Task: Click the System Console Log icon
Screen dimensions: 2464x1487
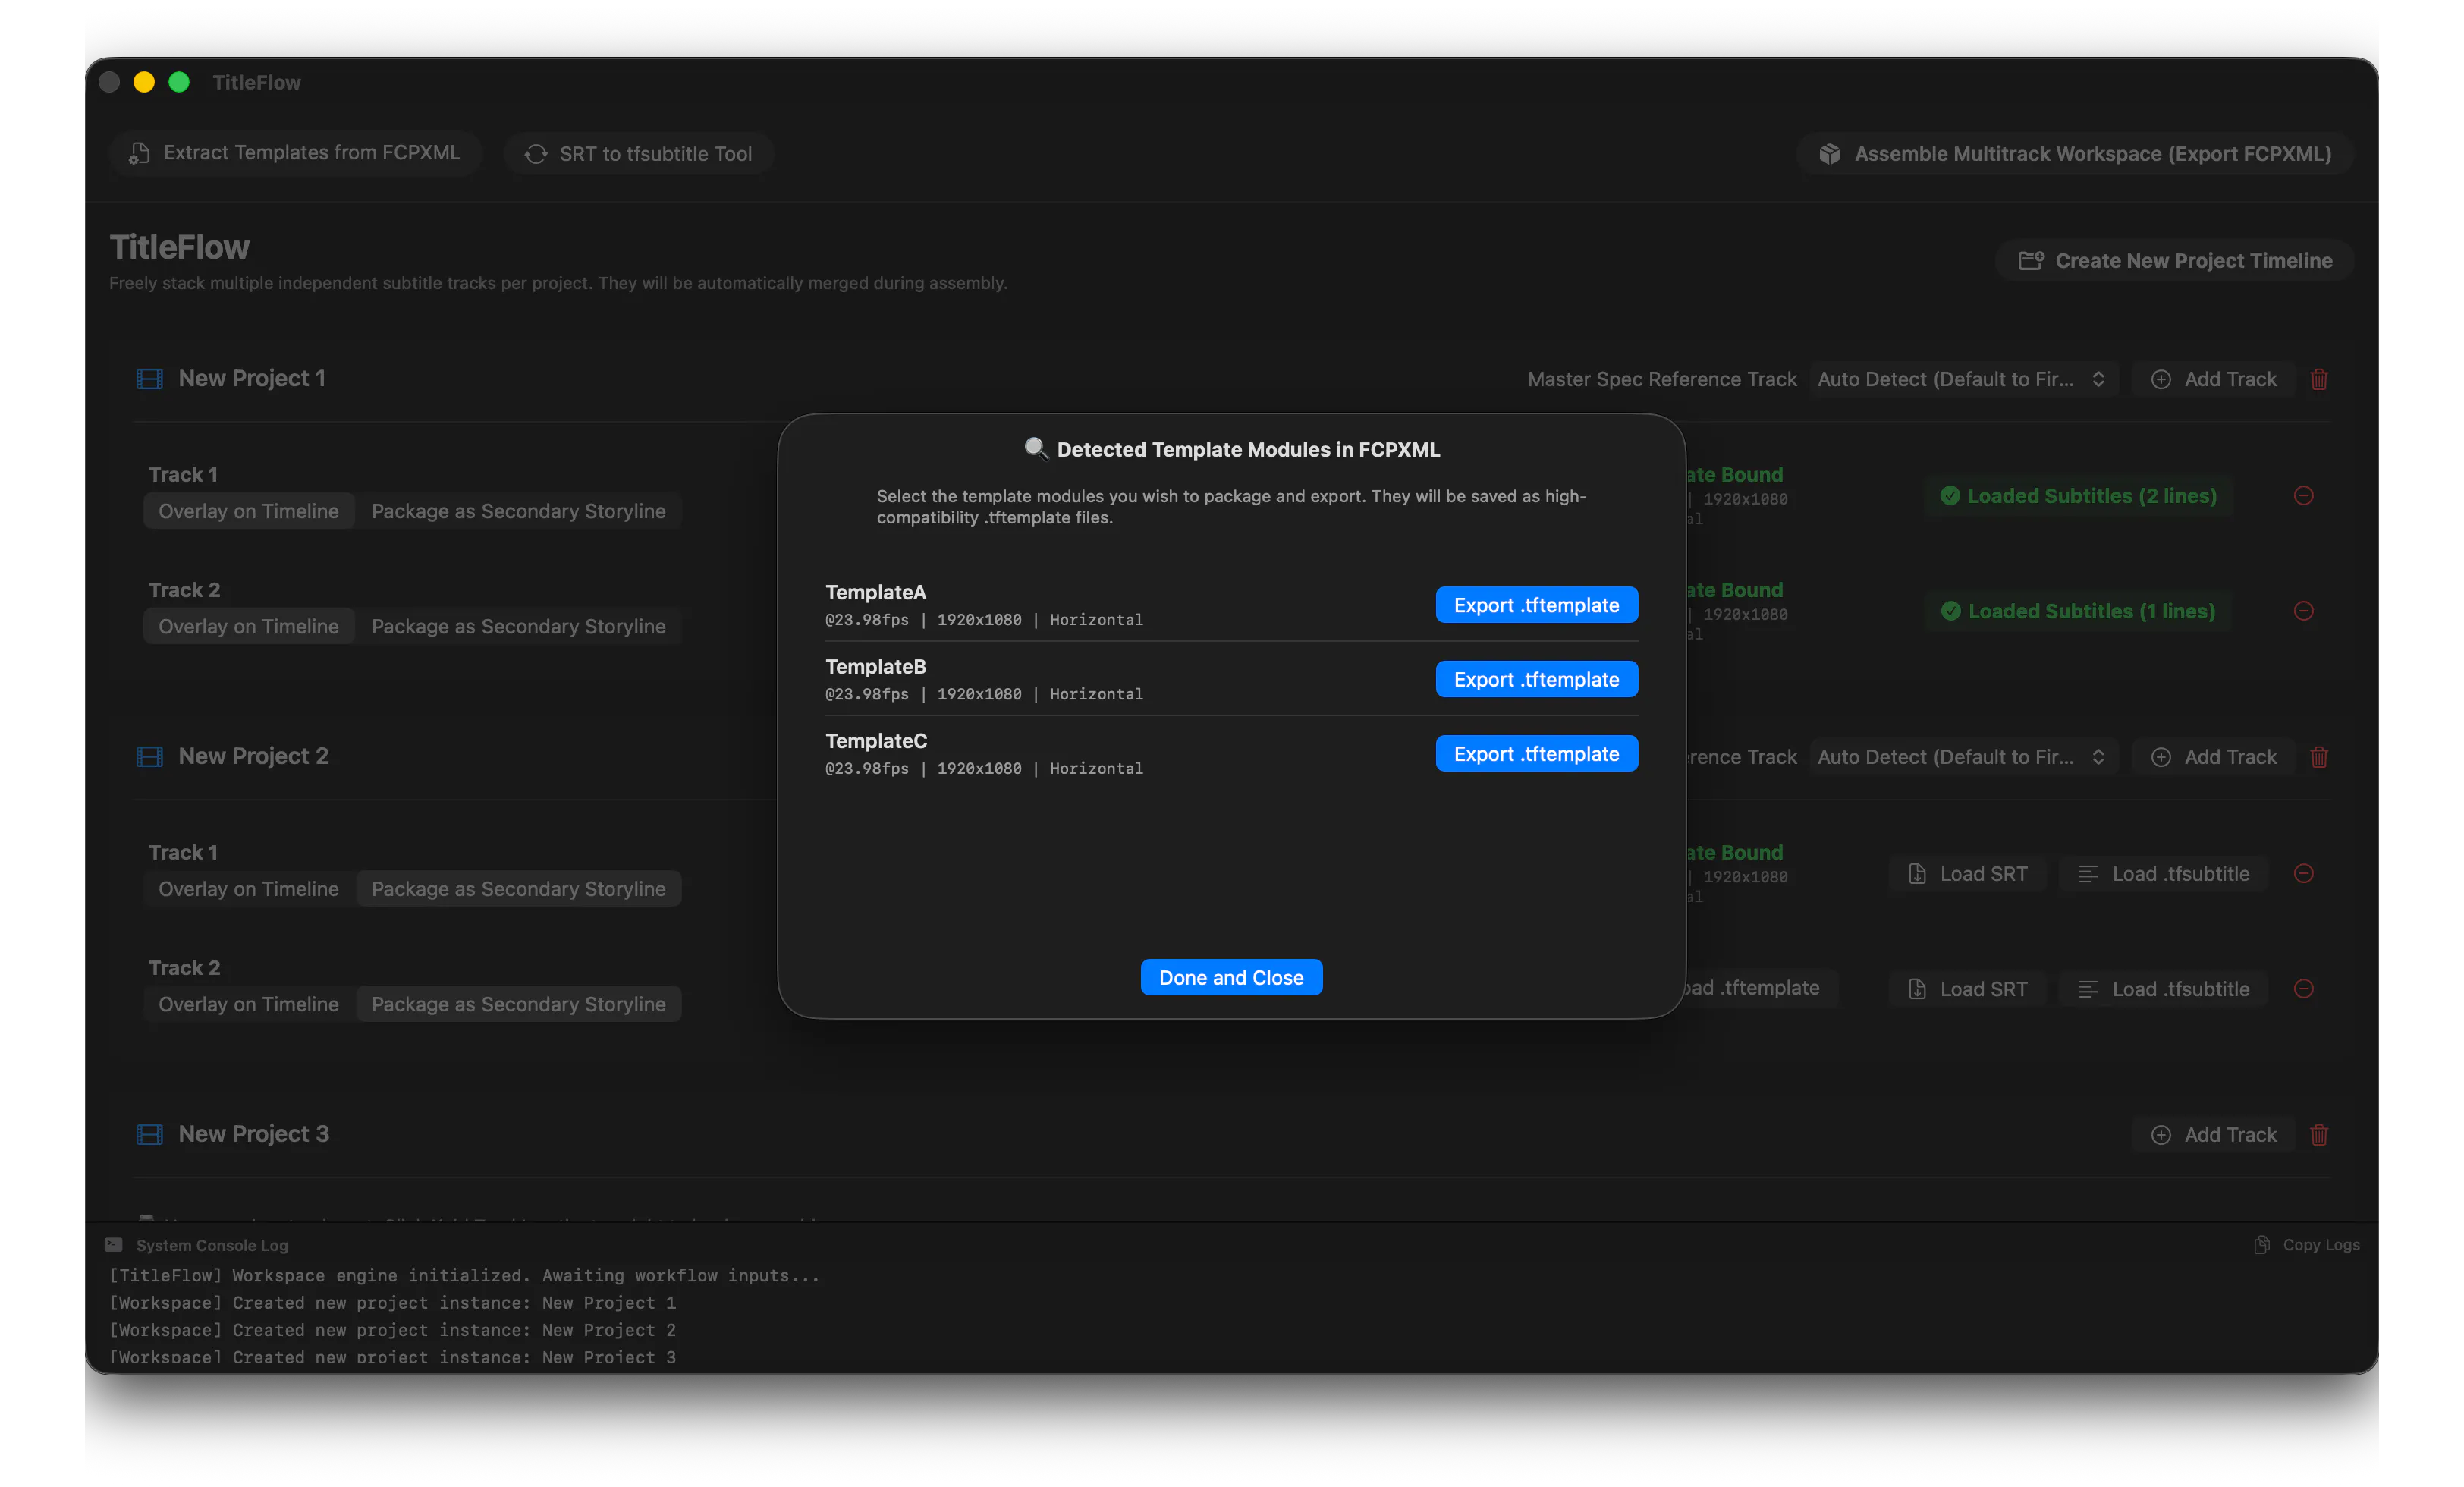Action: (114, 1245)
